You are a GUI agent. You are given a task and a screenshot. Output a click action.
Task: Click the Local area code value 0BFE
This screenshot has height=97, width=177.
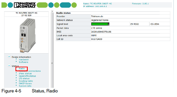(x=94, y=35)
